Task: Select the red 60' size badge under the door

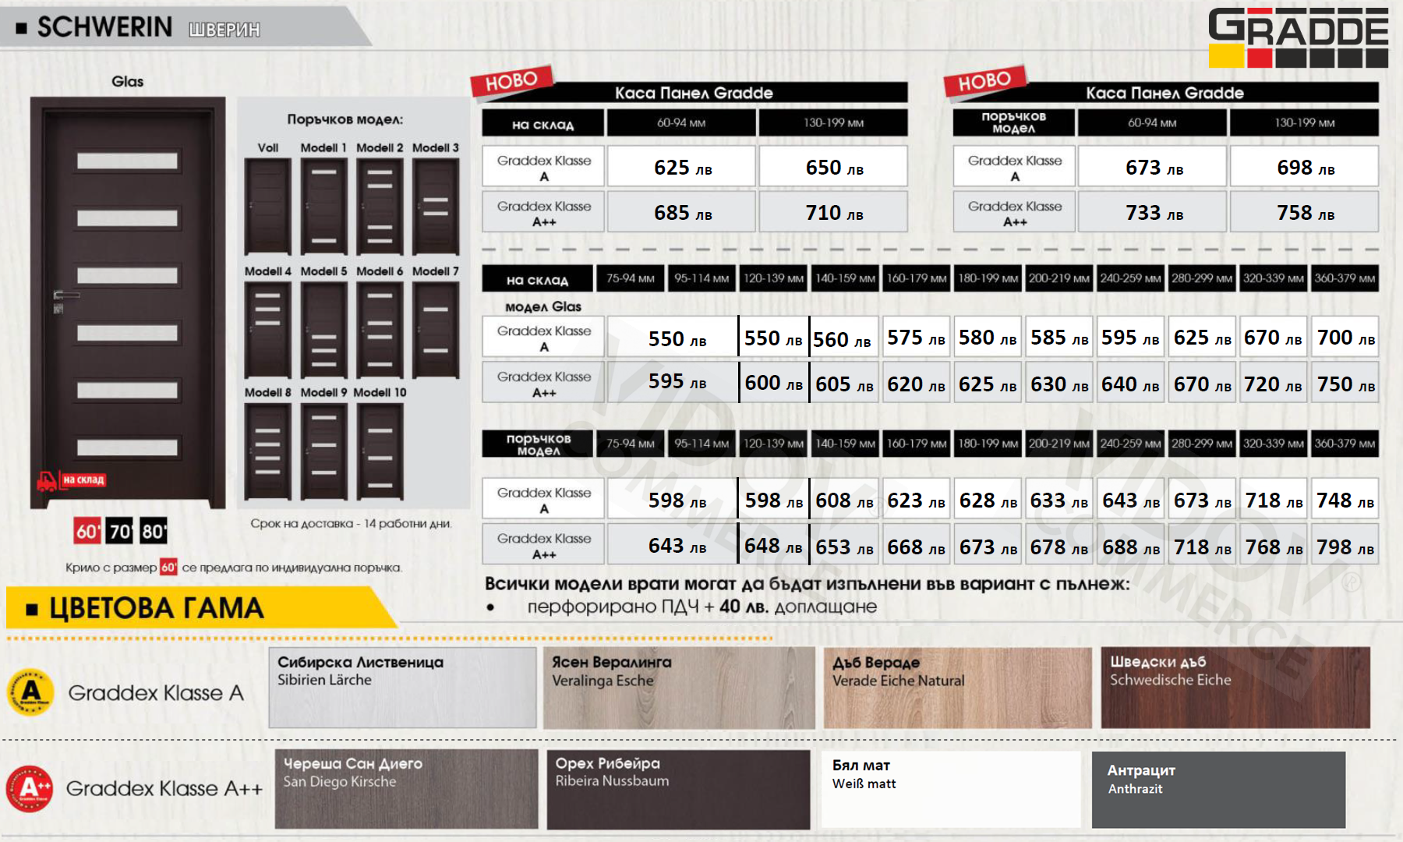Action: (x=87, y=531)
